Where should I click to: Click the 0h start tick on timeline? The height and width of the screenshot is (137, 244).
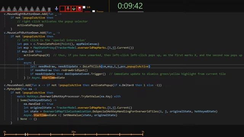[x=5, y=134]
